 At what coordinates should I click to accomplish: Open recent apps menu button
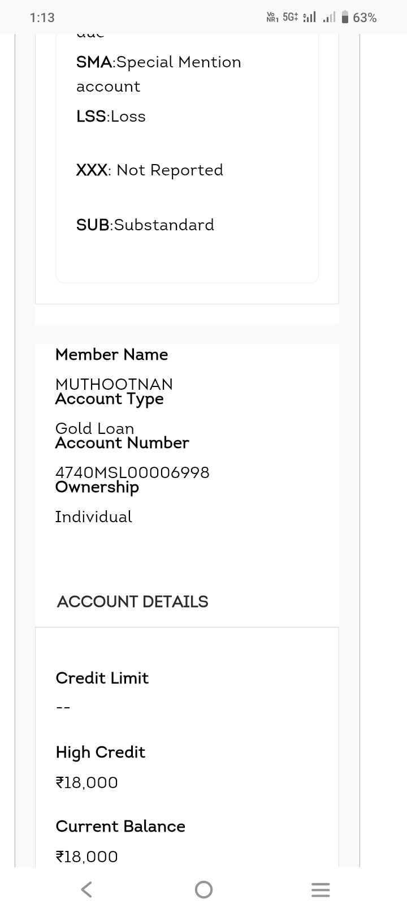[320, 890]
